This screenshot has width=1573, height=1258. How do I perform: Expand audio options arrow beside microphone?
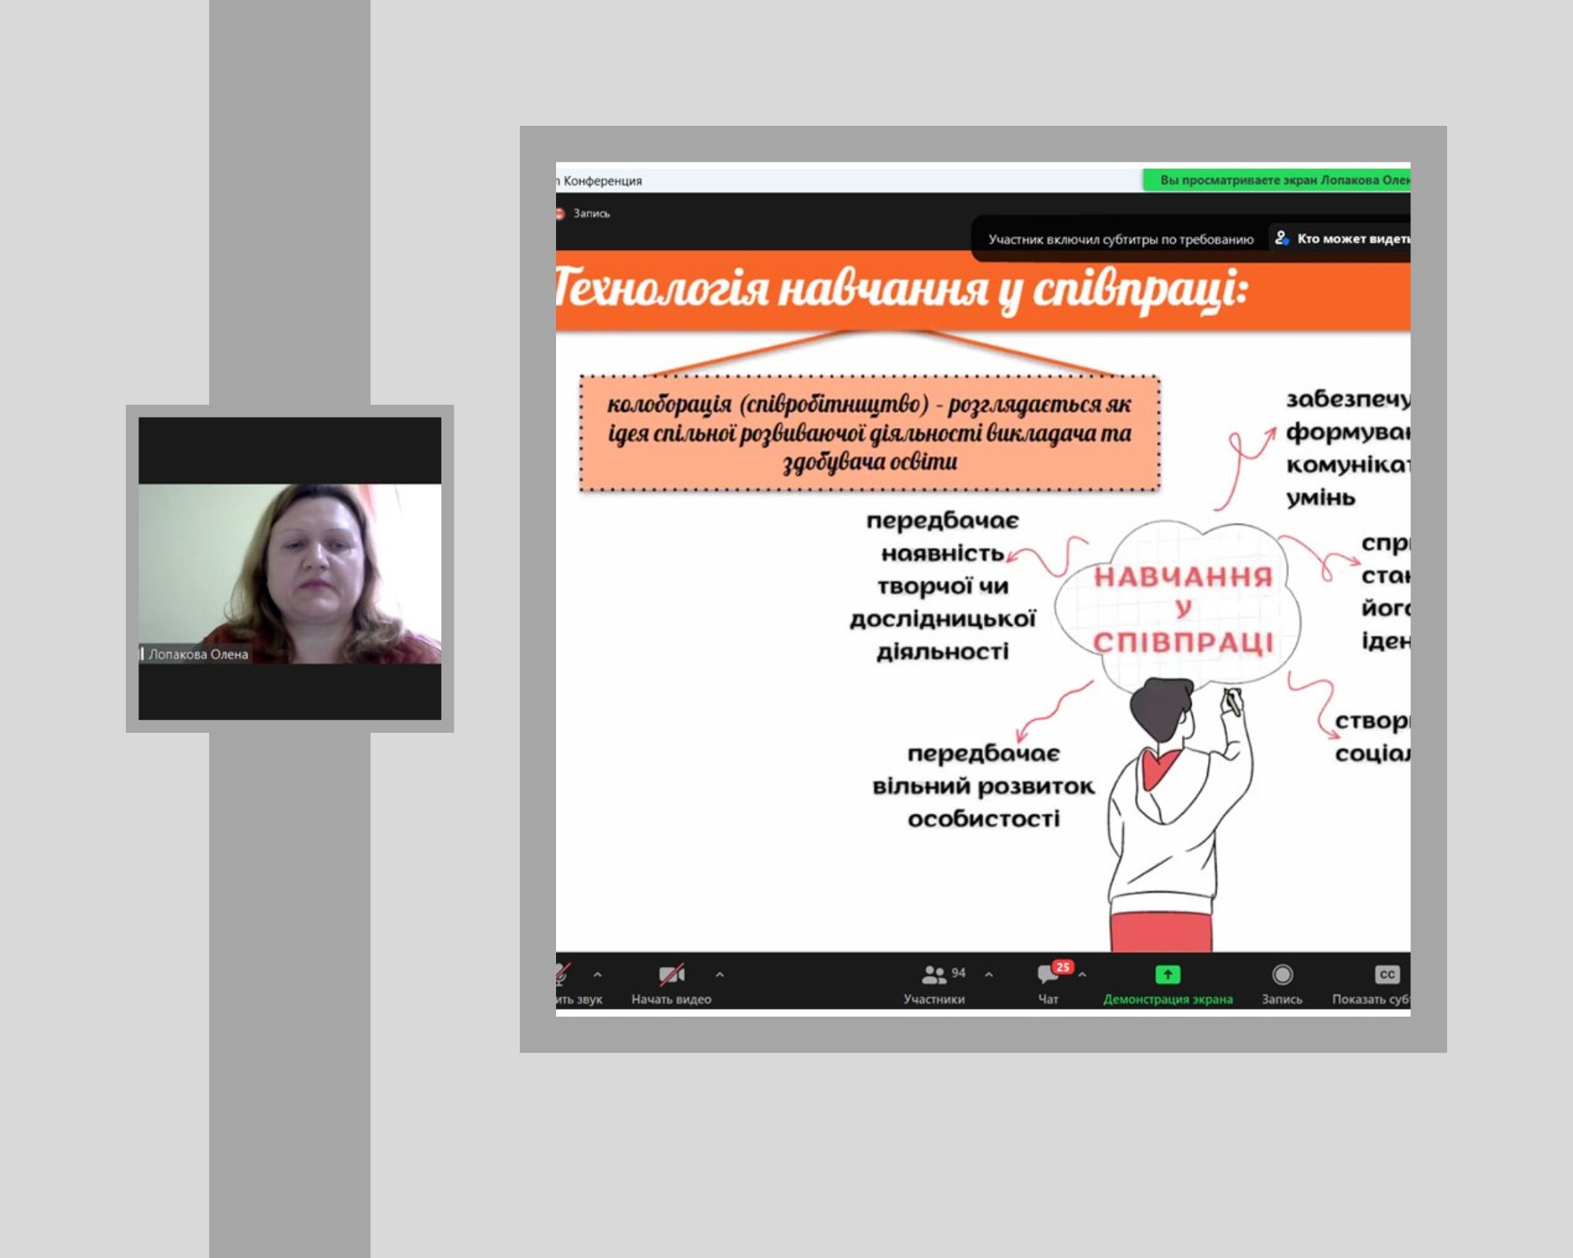(598, 975)
